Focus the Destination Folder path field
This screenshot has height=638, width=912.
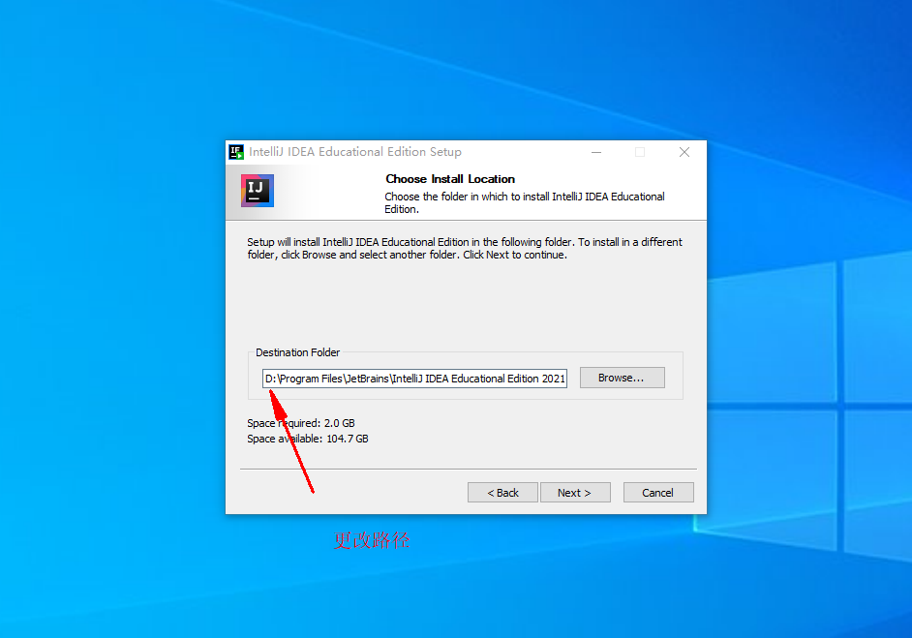pos(414,378)
